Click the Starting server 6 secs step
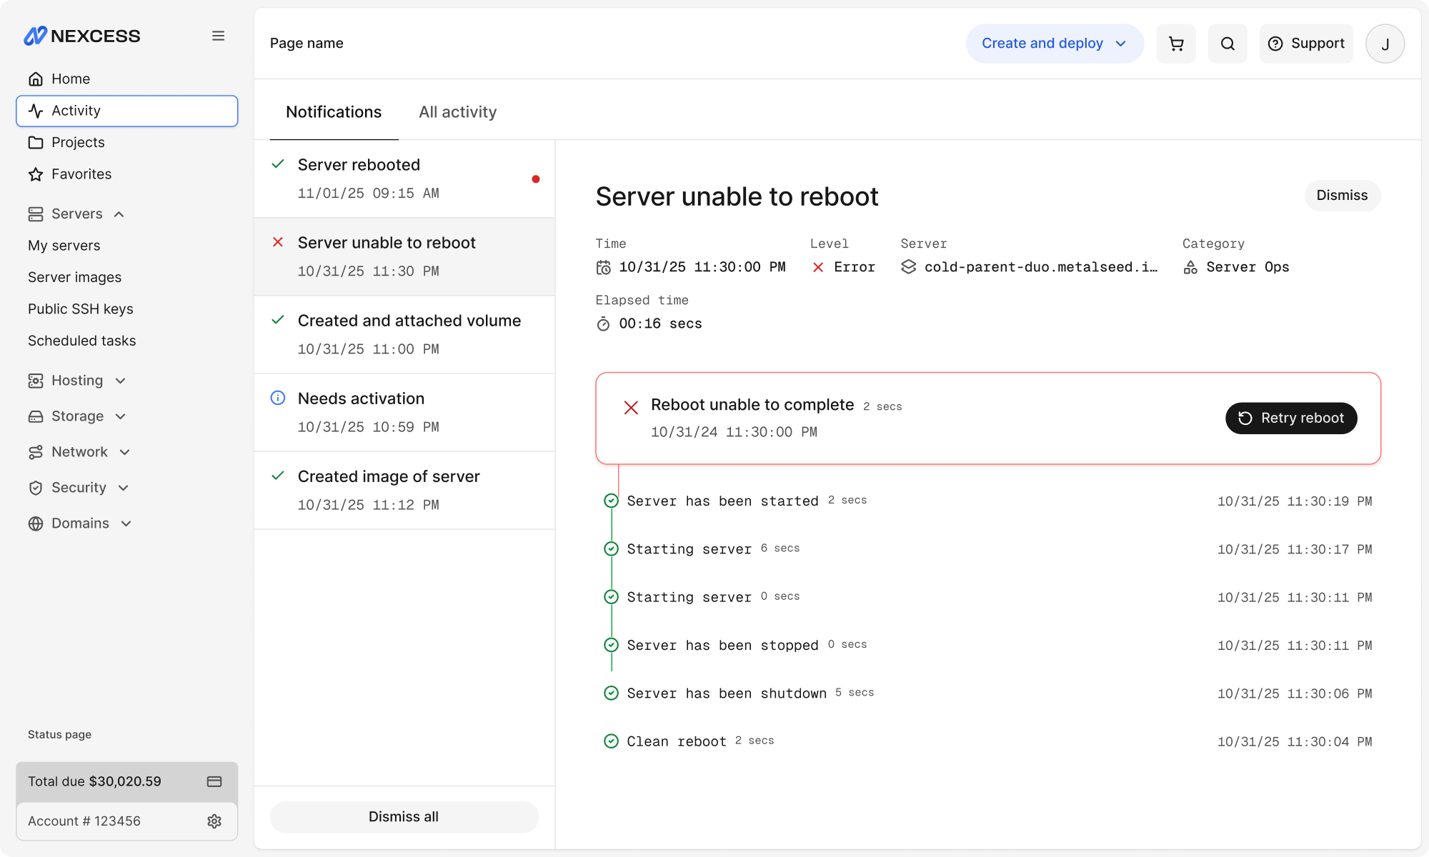Screen dimensions: 1429x857 pyautogui.click(x=713, y=548)
